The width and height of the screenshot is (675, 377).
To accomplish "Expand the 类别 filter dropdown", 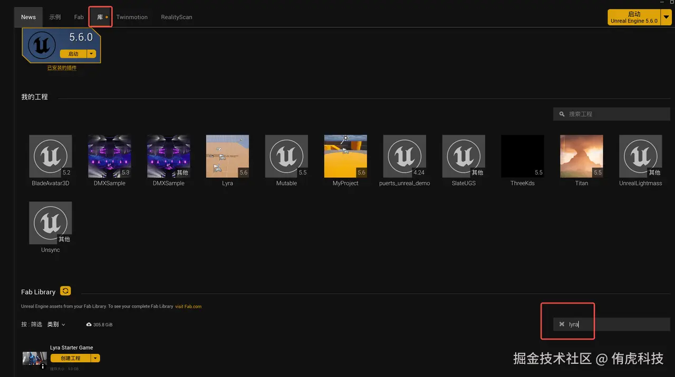I will coord(56,324).
